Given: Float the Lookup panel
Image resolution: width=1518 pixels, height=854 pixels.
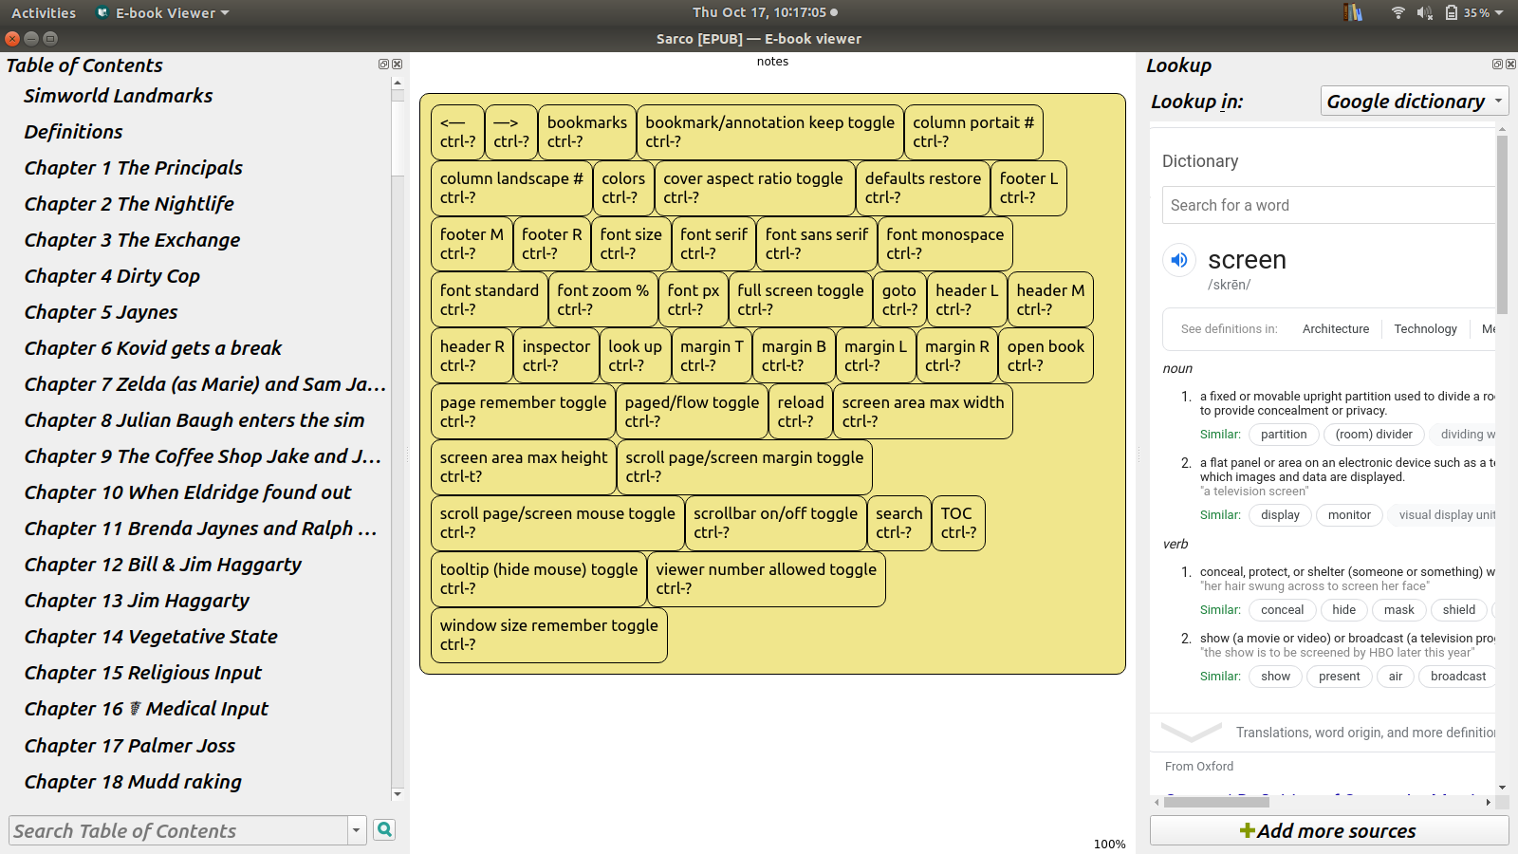Looking at the screenshot, I should (x=1497, y=65).
